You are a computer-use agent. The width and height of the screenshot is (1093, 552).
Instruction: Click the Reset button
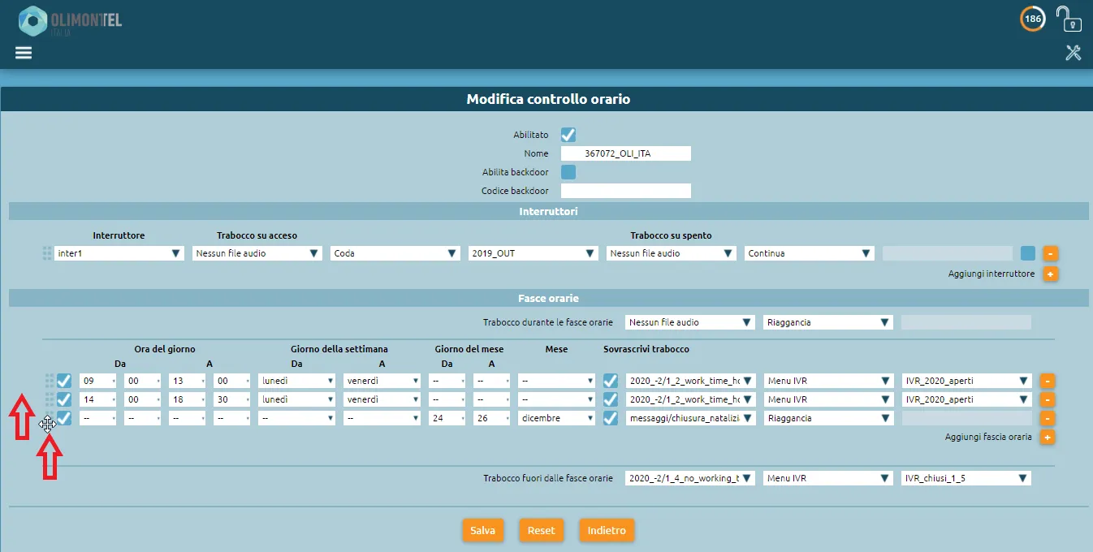(541, 531)
